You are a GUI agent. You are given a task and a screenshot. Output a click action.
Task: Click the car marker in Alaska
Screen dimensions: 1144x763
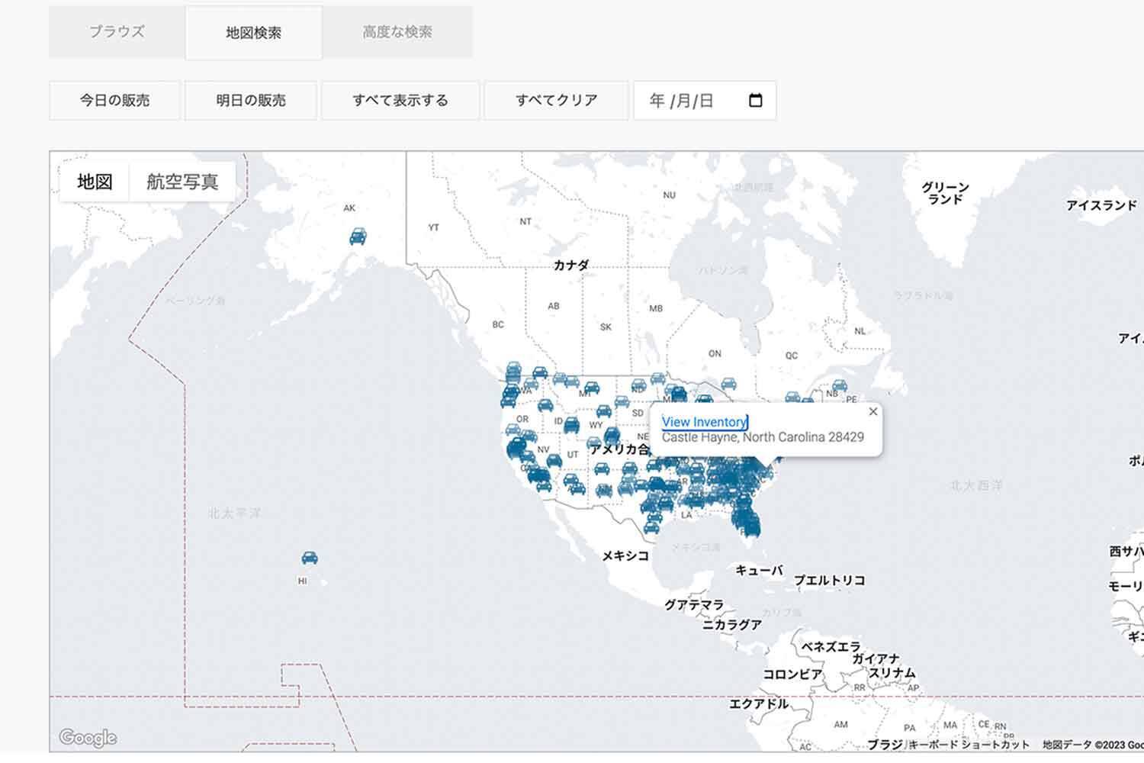tap(358, 237)
